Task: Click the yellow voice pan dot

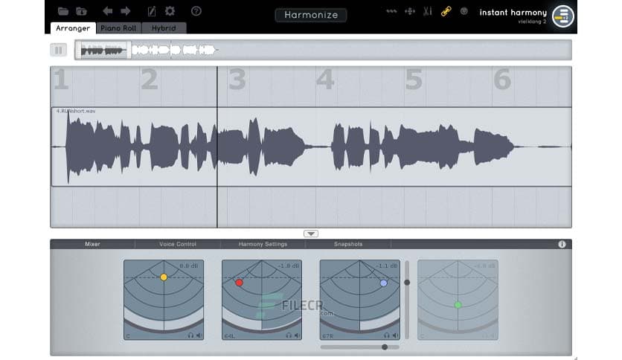Action: [x=164, y=277]
